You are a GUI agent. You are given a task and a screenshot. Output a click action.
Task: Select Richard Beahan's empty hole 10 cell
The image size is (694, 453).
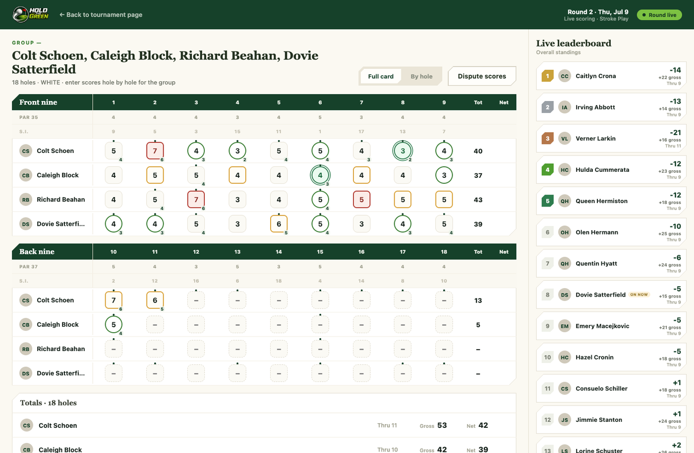click(114, 349)
